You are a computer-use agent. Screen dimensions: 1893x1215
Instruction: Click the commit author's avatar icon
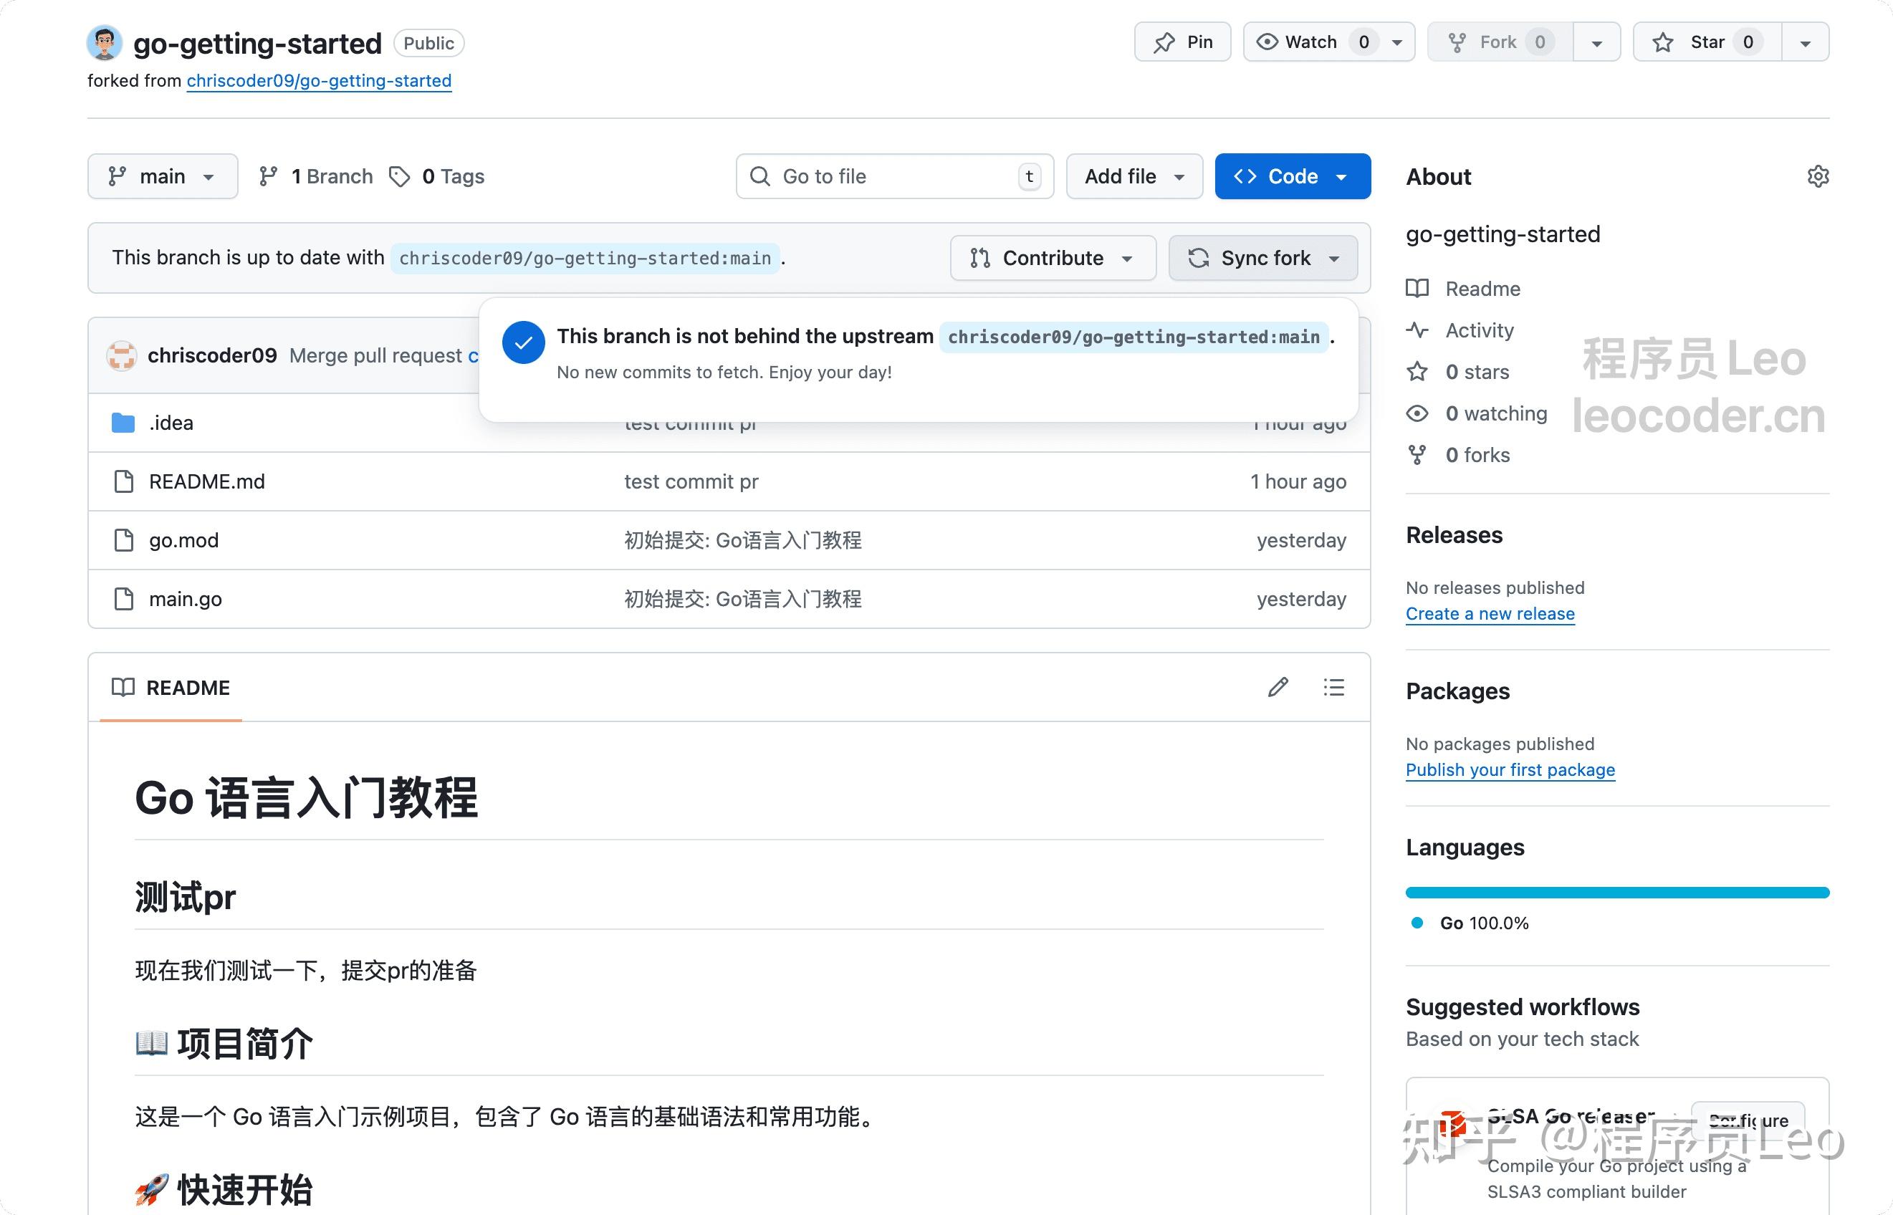[123, 355]
